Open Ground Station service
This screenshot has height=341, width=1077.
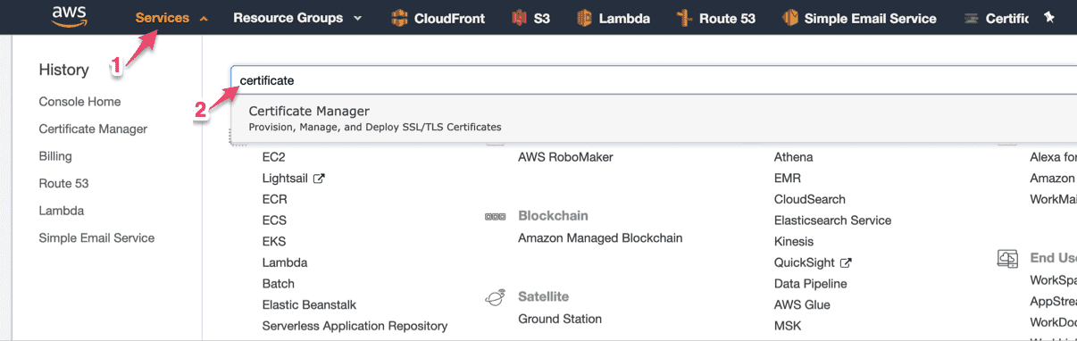(560, 319)
